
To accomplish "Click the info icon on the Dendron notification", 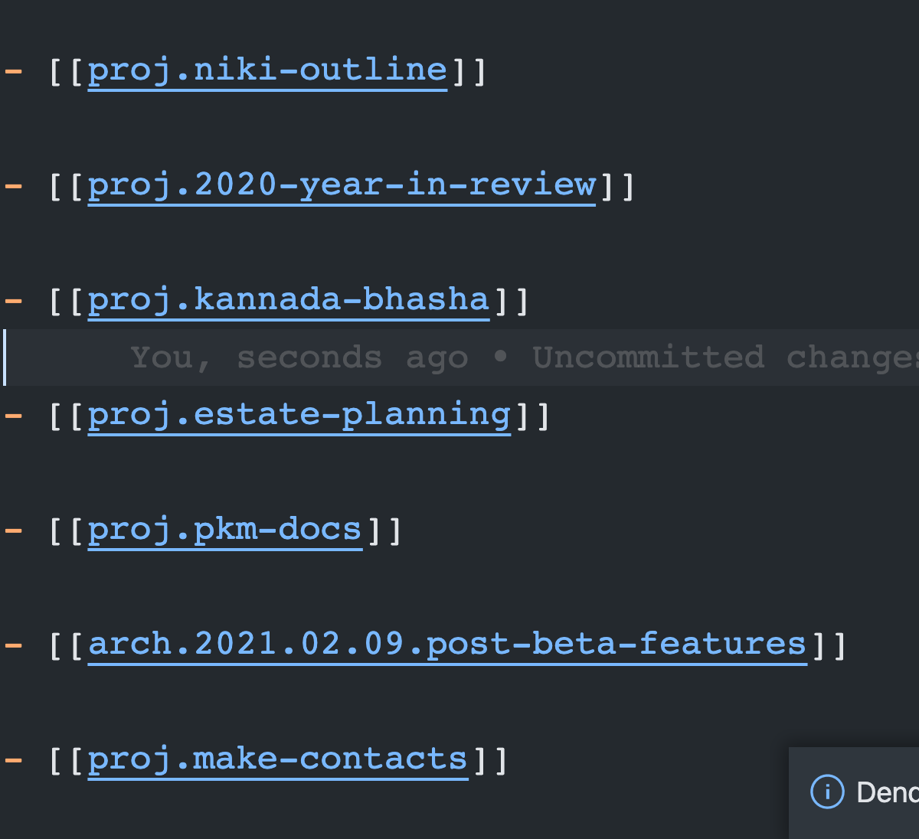I will (x=826, y=792).
